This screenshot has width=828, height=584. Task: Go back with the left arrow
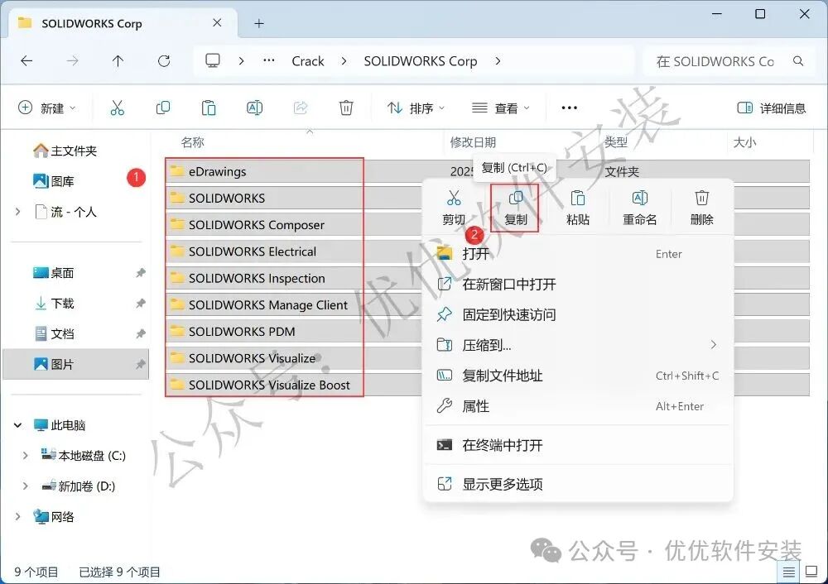26,60
